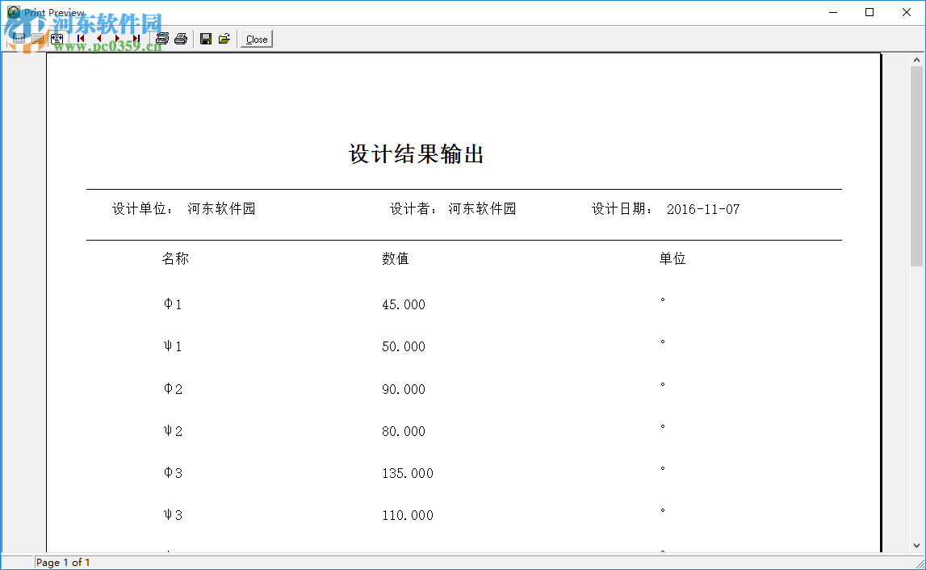Image resolution: width=926 pixels, height=570 pixels.
Task: Click the vertical scrollbar thumb
Action: 917,161
